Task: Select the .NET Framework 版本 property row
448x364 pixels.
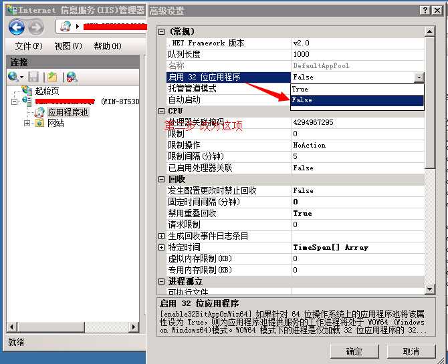Action: pos(295,43)
